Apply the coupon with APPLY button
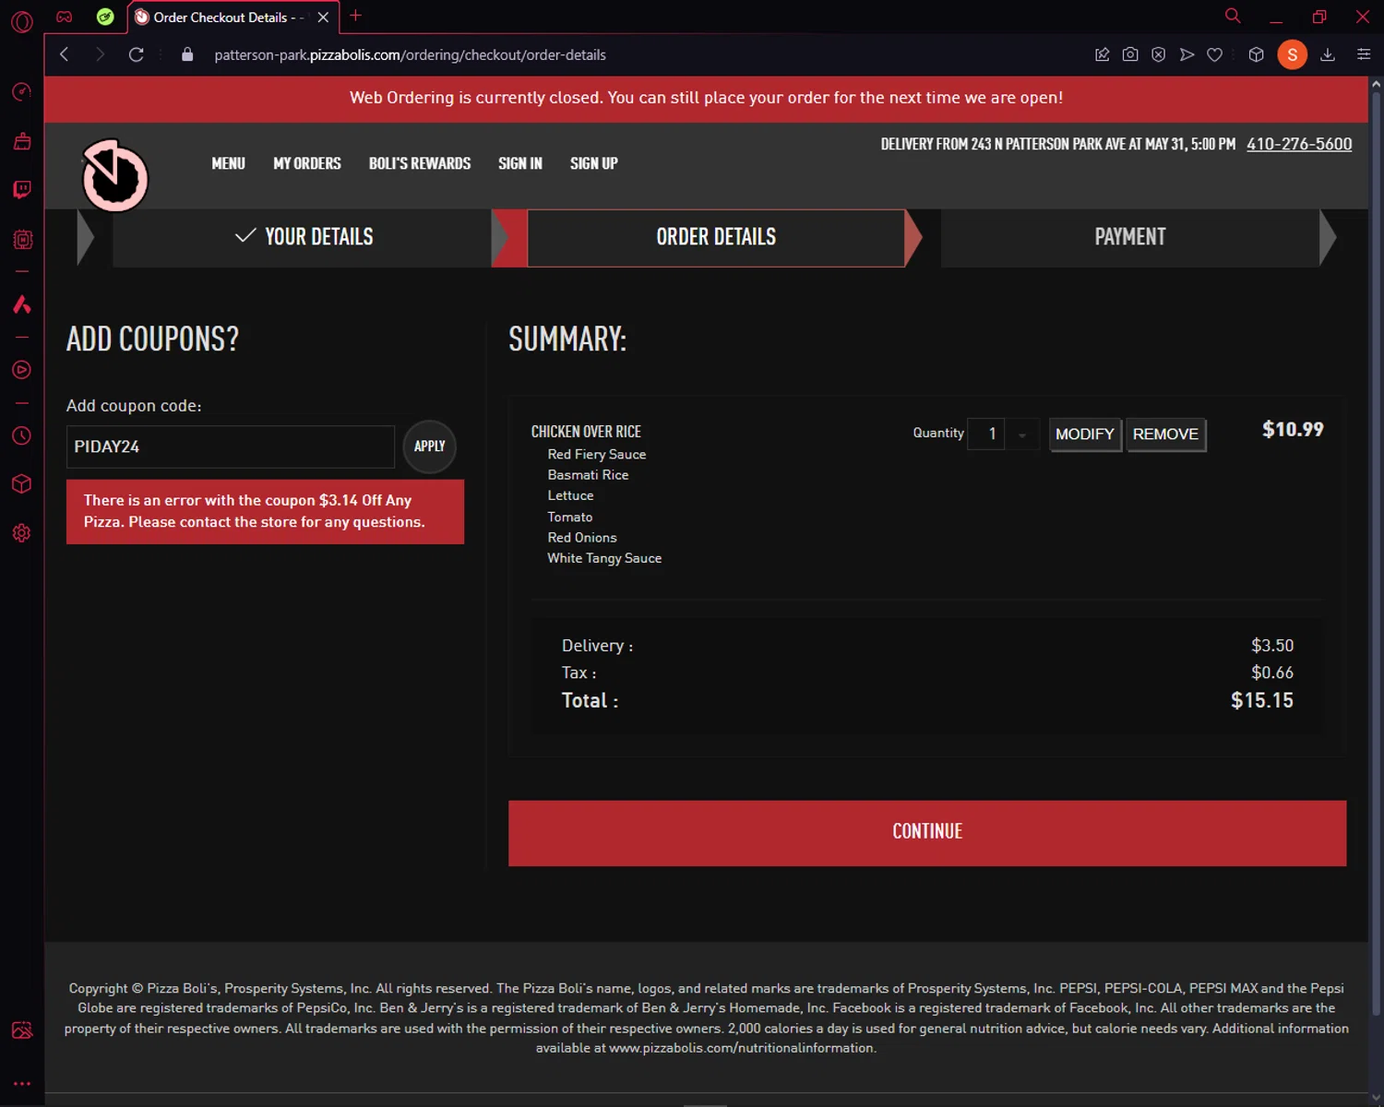 pyautogui.click(x=430, y=446)
